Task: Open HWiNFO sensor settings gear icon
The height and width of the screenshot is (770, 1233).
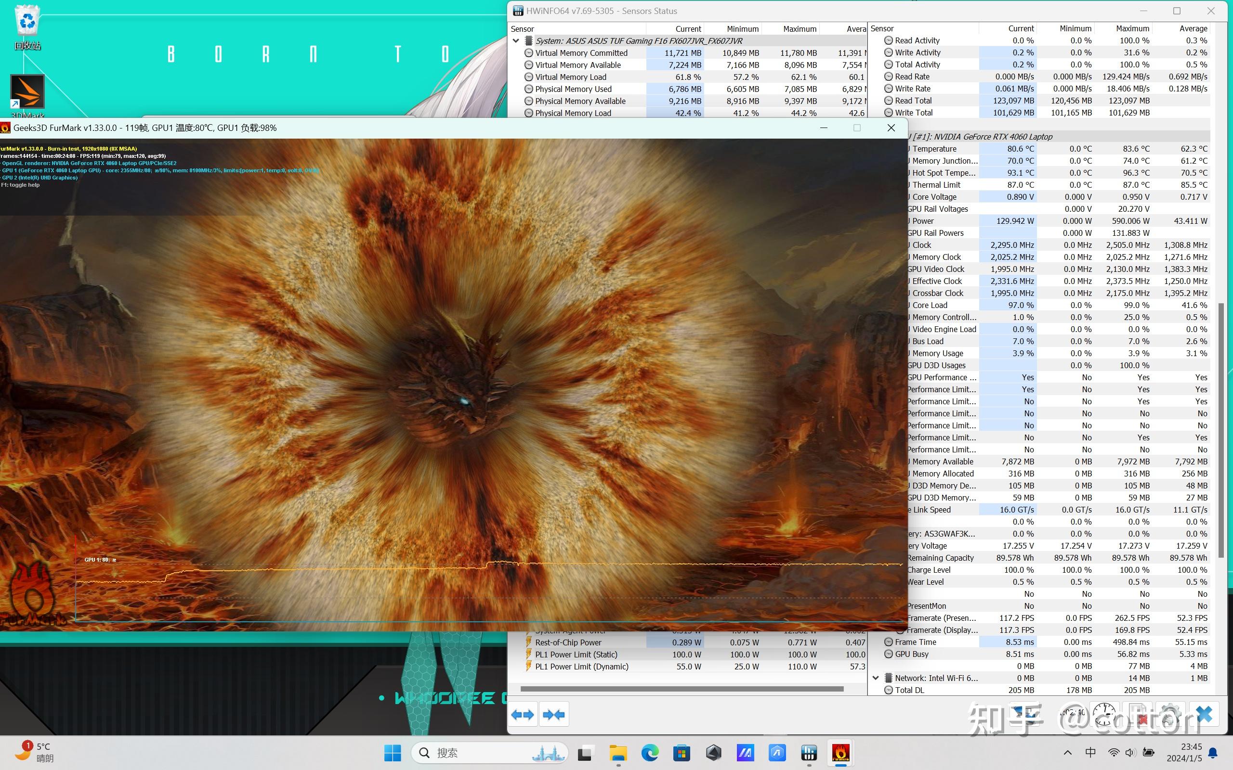Action: point(1171,715)
